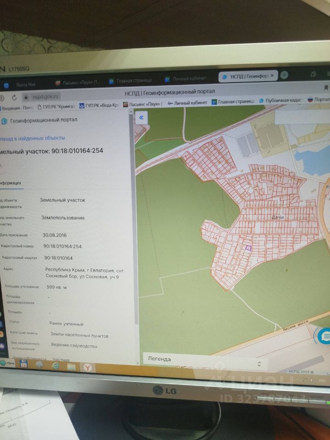Open Yandex Browser from taskbar
Viewport: 330px width, 440px height.
88,367
